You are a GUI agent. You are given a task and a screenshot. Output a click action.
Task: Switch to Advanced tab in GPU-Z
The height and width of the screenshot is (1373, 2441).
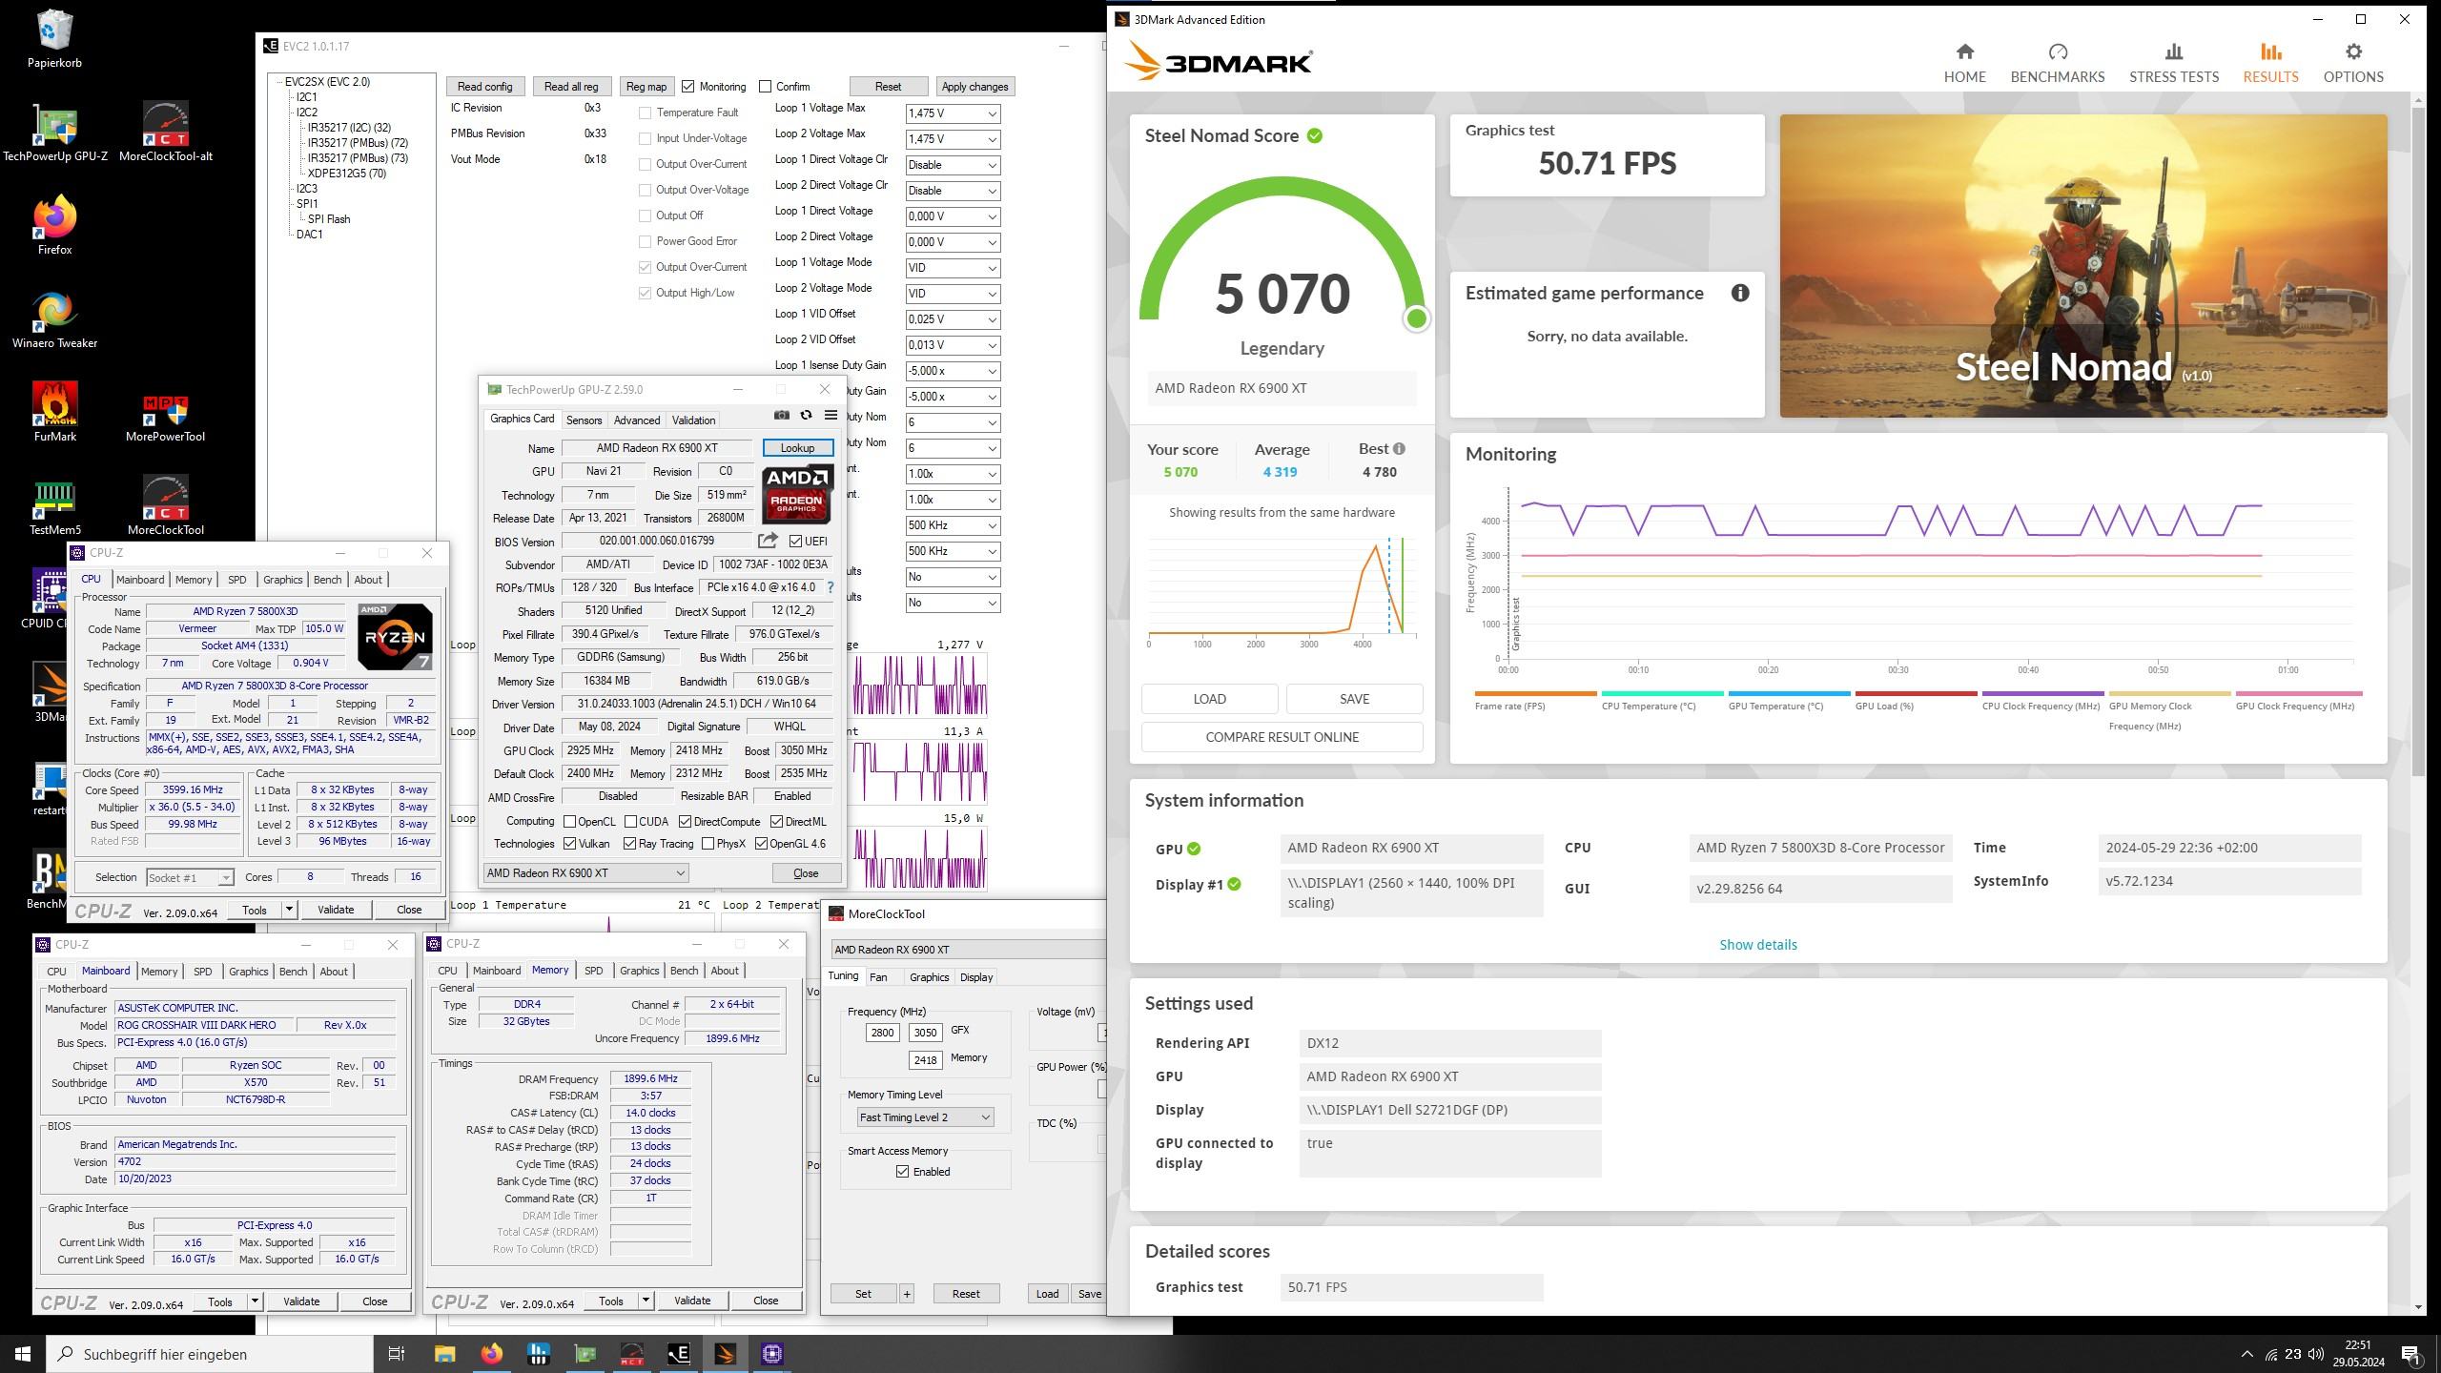tap(636, 420)
